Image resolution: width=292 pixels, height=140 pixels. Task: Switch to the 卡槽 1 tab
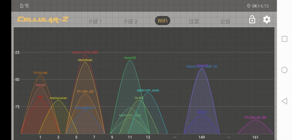pos(94,21)
